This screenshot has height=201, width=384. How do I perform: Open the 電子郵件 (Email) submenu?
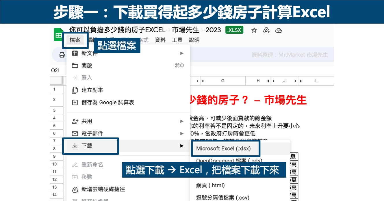tap(128, 133)
